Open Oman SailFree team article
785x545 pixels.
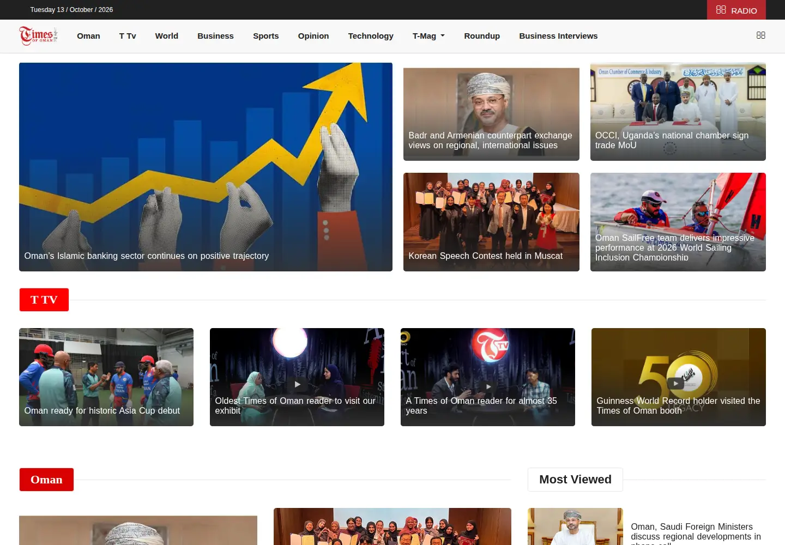click(678, 222)
